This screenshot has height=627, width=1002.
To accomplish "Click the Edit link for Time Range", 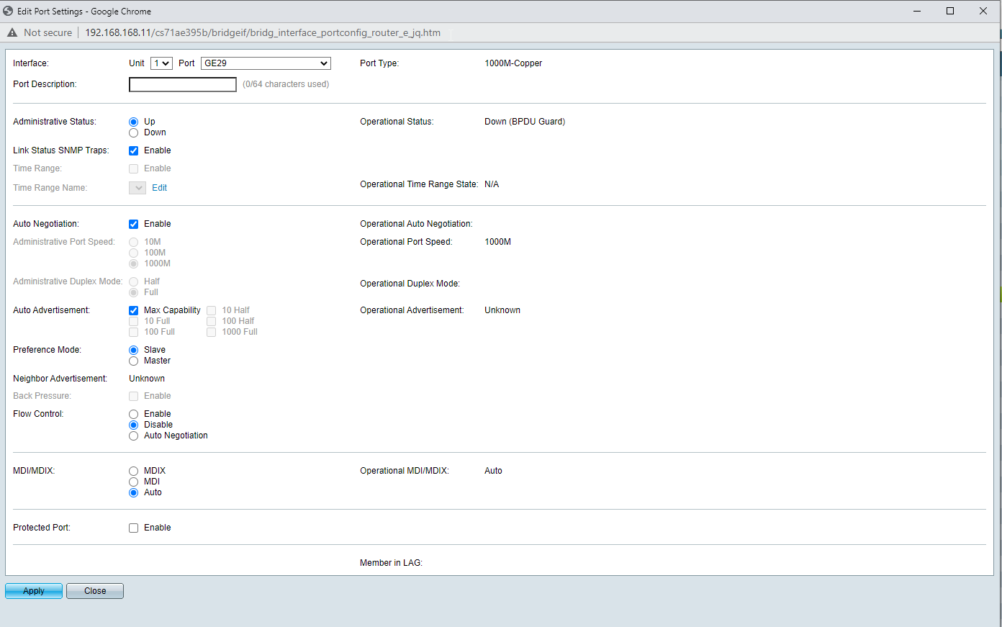I will tap(159, 188).
